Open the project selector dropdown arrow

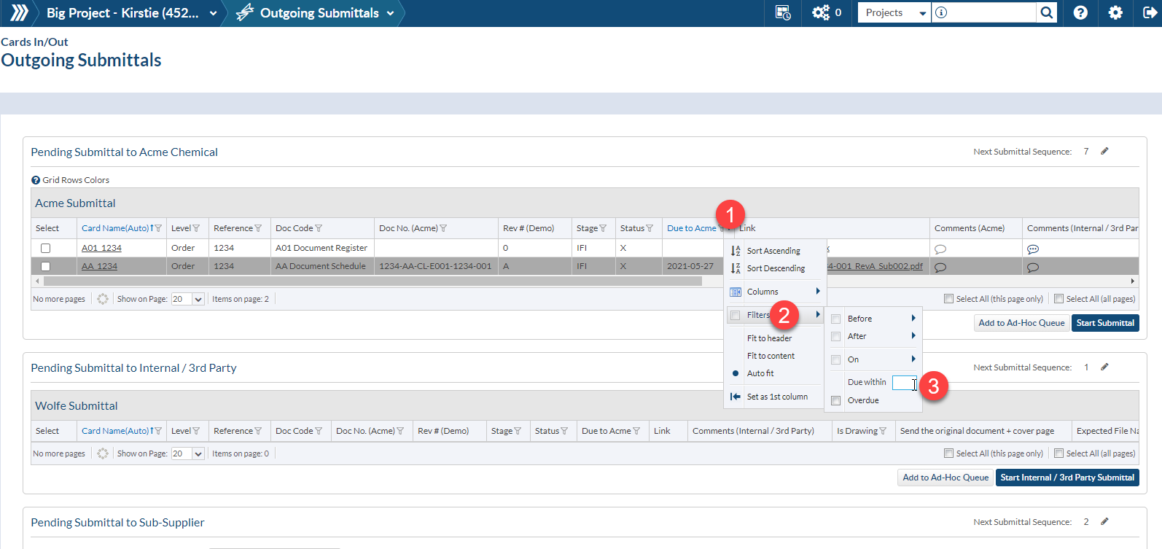click(x=213, y=13)
